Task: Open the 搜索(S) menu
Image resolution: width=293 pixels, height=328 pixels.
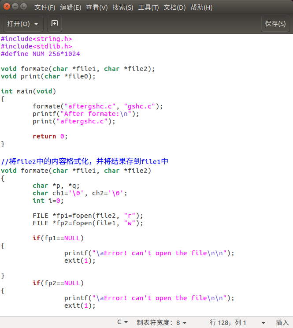Action: tap(122, 7)
